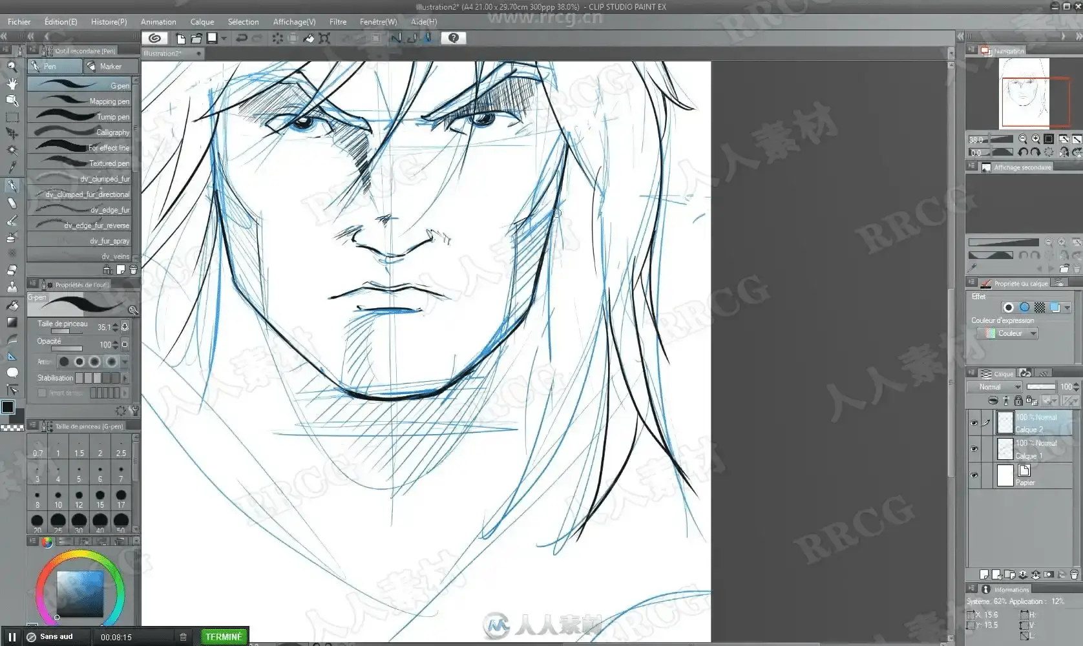Open the Effet row dropdown arrow
The width and height of the screenshot is (1083, 646).
1067,307
